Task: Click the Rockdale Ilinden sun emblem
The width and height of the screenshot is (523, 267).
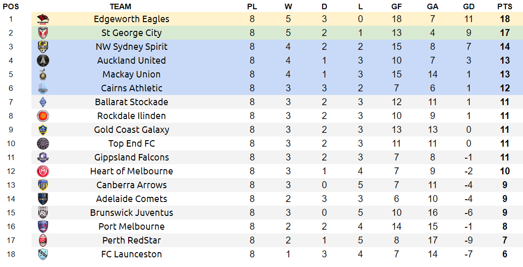Action: coord(43,116)
